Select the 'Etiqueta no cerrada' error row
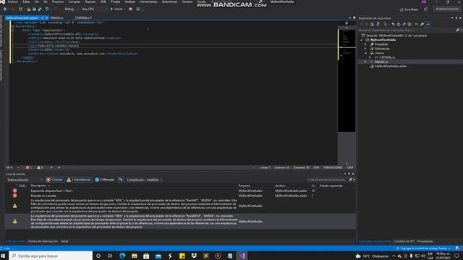This screenshot has height=260, width=463. pos(180,196)
